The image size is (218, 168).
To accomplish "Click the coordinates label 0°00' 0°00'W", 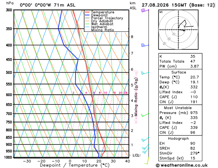I will (35, 5).
